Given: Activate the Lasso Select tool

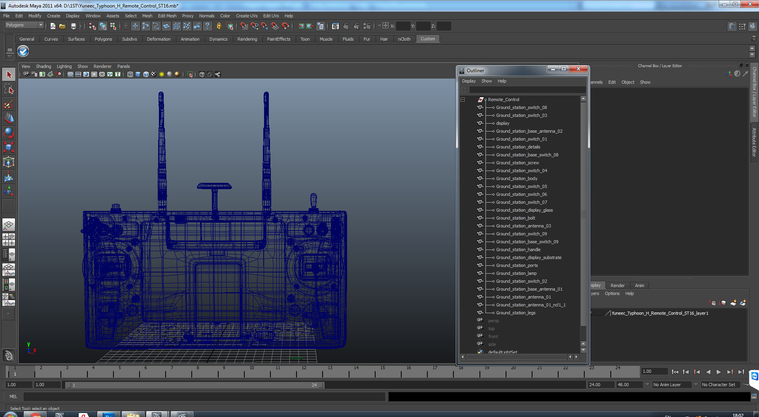Looking at the screenshot, I should point(9,89).
